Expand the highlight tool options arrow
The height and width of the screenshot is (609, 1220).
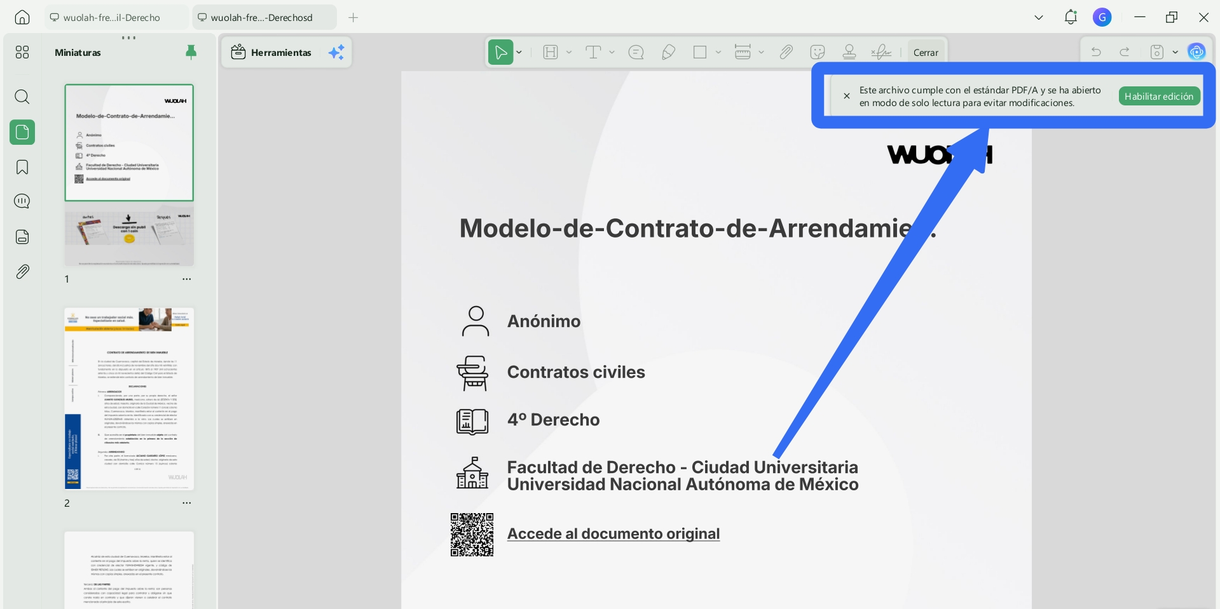click(x=569, y=52)
